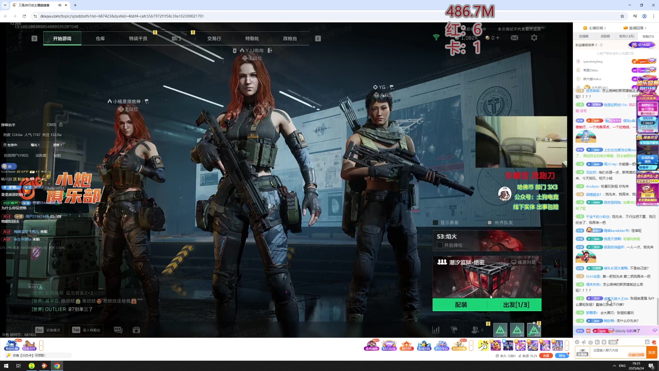Open the 粉丝团 fan club icon
The image size is (659, 371).
tap(406, 345)
